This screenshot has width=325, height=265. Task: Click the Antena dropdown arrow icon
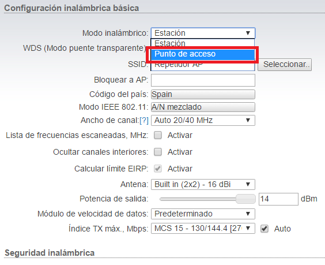[x=248, y=184]
